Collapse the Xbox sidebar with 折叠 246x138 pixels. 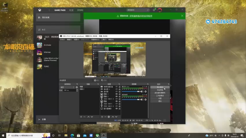(42, 119)
